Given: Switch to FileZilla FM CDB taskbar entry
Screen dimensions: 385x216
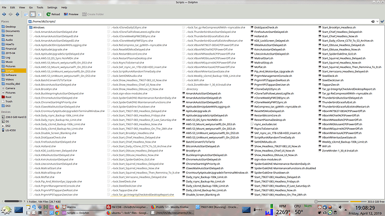Looking at the screenshot, I should (x=127, y=207).
